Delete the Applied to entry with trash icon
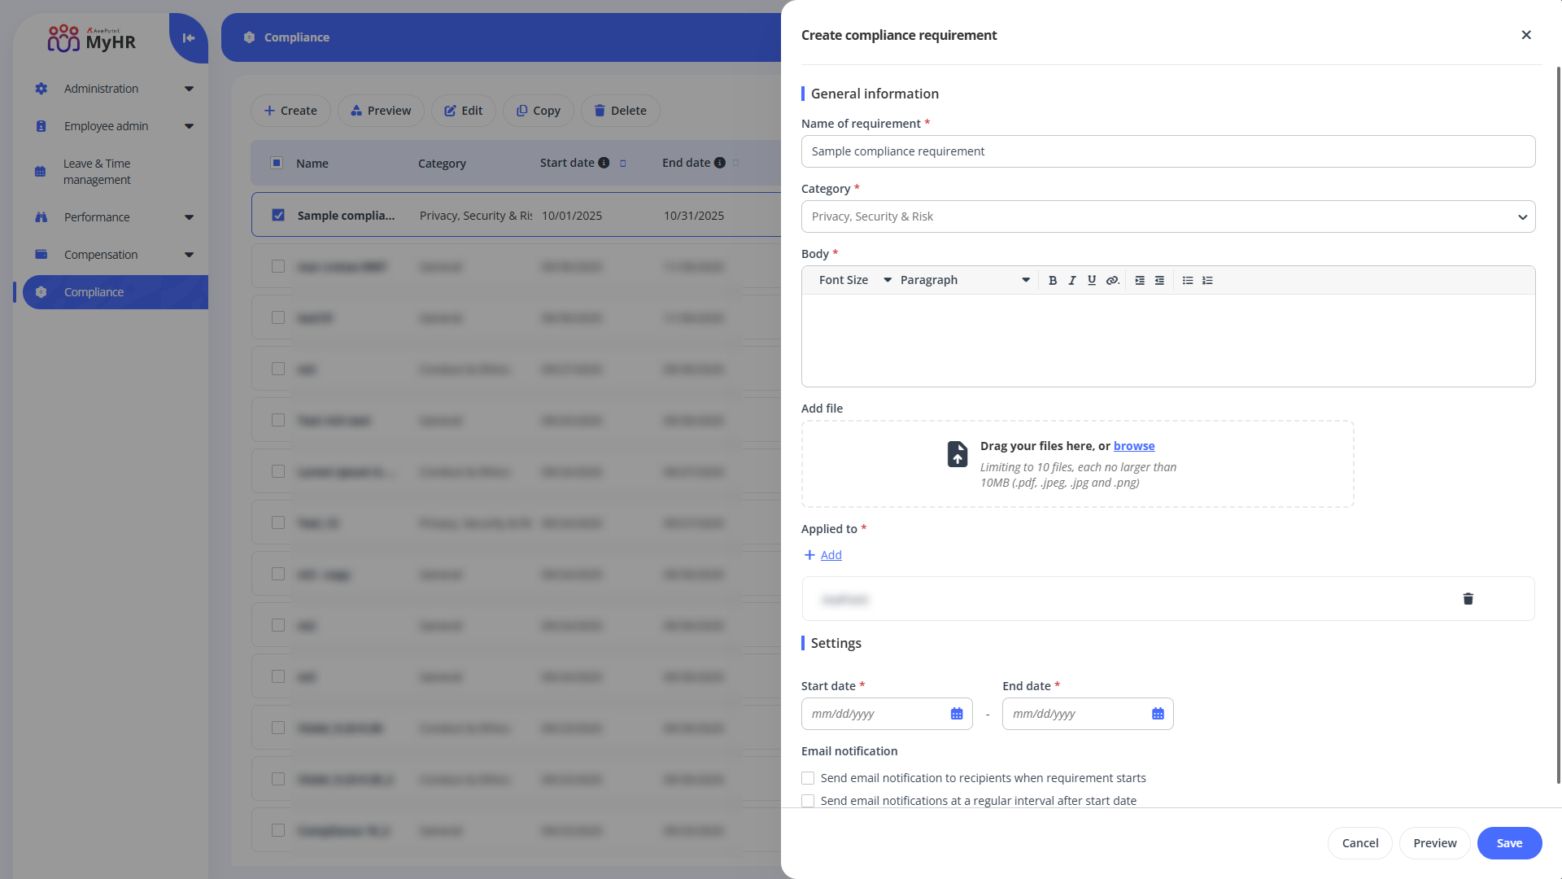Image resolution: width=1562 pixels, height=879 pixels. point(1468,598)
